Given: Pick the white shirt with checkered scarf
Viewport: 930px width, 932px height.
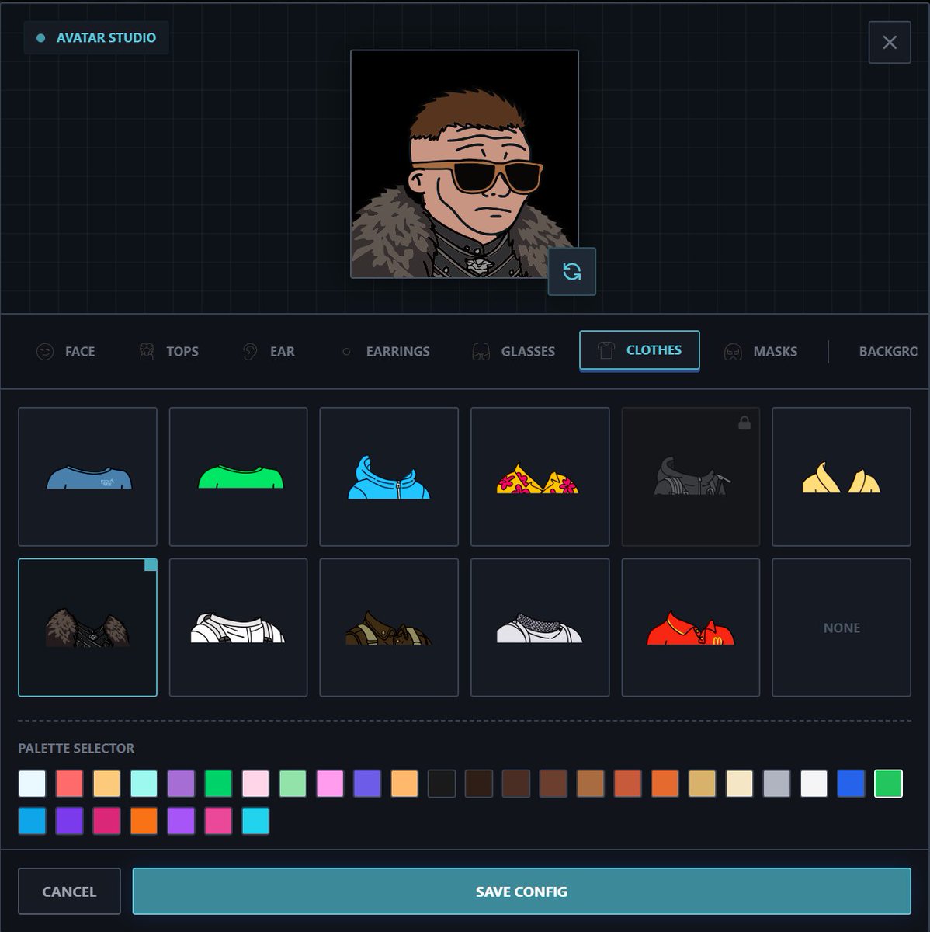Looking at the screenshot, I should point(540,628).
